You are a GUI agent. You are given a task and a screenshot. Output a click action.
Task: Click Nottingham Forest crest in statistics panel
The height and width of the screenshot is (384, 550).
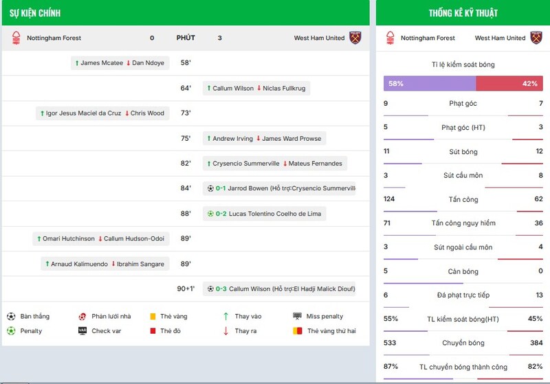[390, 38]
